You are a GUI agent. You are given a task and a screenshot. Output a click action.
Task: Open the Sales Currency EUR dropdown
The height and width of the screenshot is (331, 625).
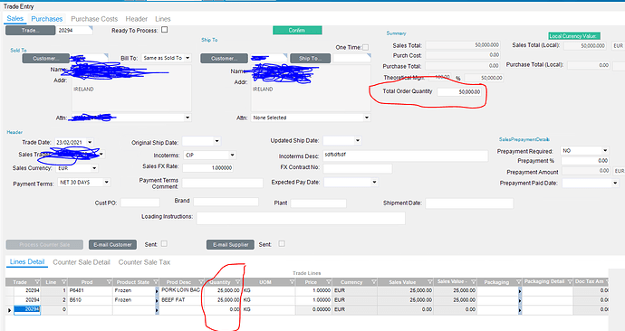(x=94, y=168)
